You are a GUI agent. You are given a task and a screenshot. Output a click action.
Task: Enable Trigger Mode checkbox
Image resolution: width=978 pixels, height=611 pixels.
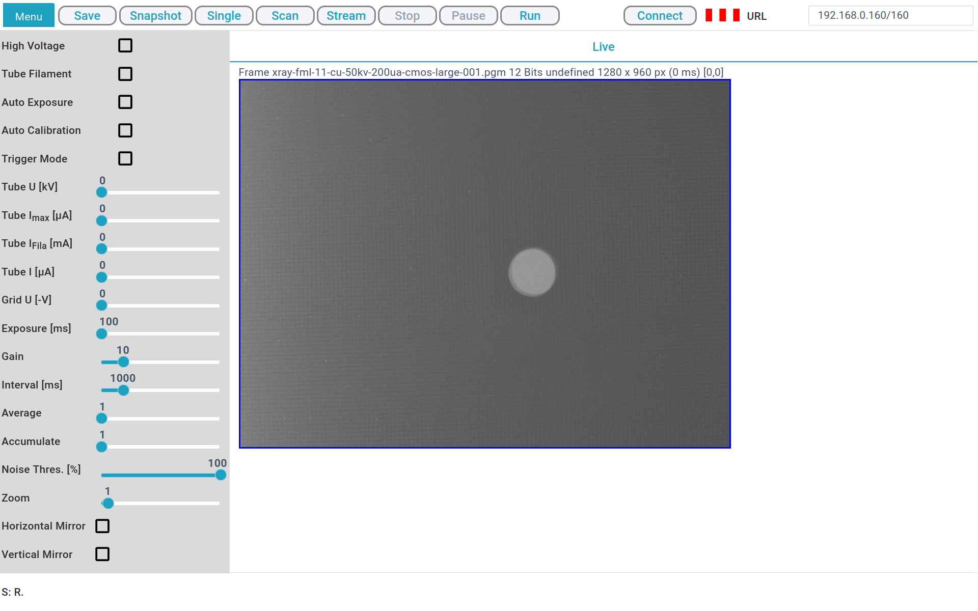pyautogui.click(x=125, y=159)
